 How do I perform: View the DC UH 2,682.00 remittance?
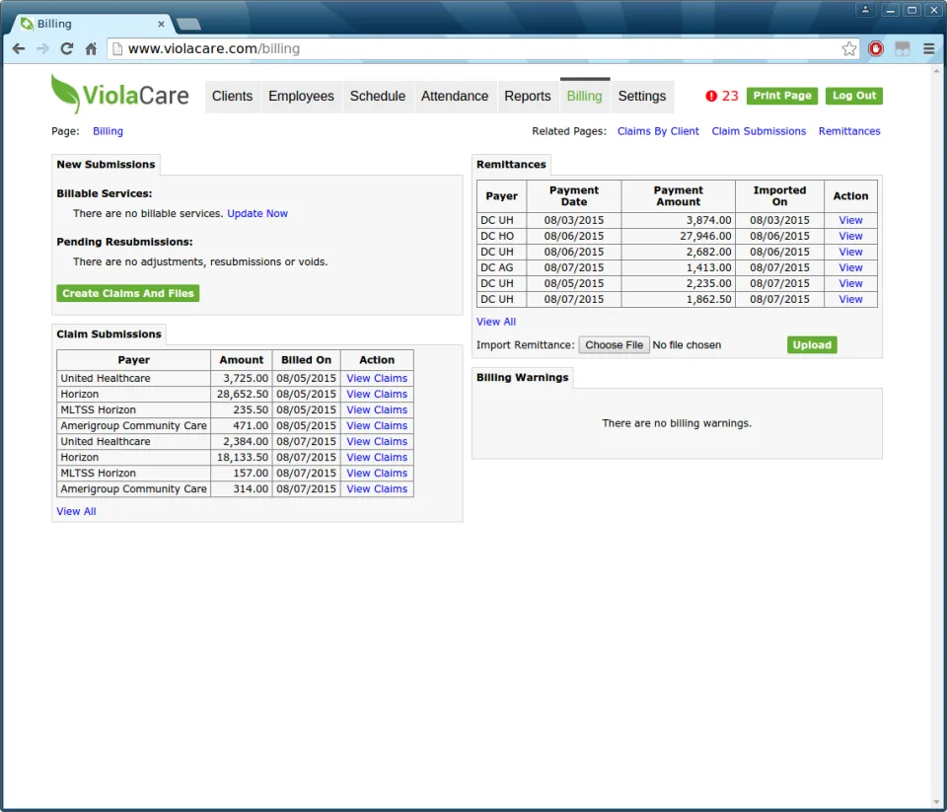[850, 252]
